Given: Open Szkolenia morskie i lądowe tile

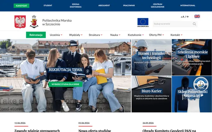Looking at the screenshot, I should pyautogui.click(x=192, y=57).
